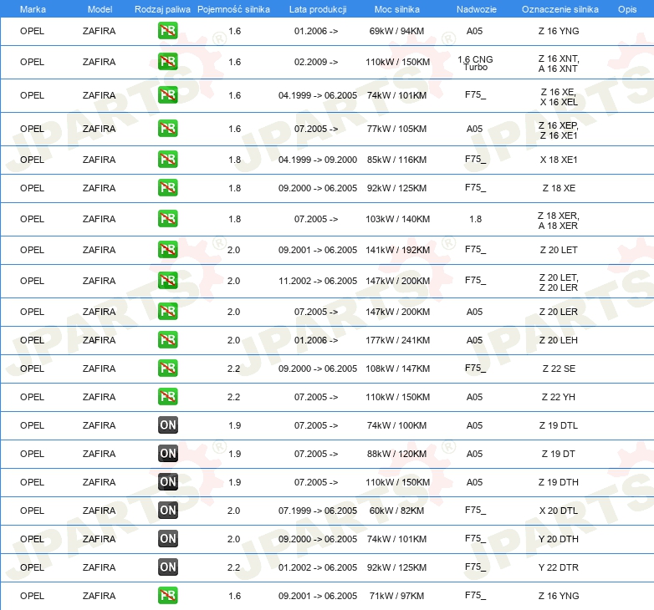This screenshot has height=610, width=654.
Task: Click the "Moc silnika" column header
Action: (396, 9)
